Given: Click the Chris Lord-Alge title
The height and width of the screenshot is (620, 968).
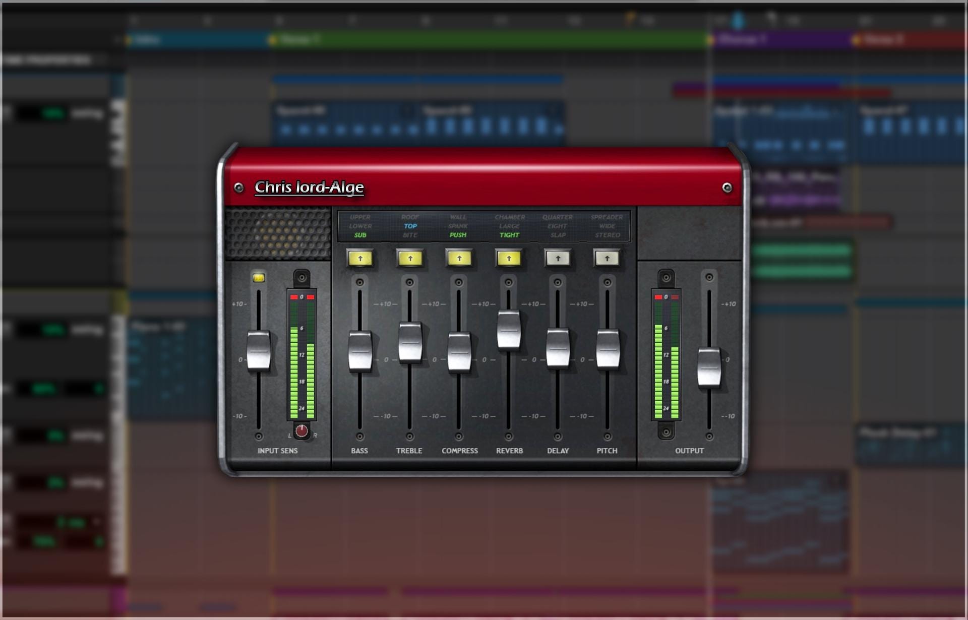Looking at the screenshot, I should click(x=309, y=187).
